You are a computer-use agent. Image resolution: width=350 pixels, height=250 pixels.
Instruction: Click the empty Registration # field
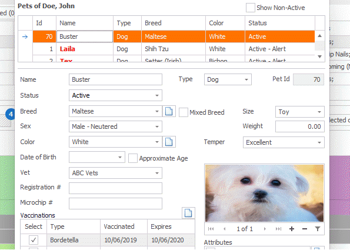point(115,188)
